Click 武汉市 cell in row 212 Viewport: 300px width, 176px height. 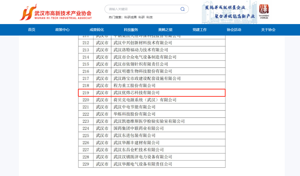point(102,43)
